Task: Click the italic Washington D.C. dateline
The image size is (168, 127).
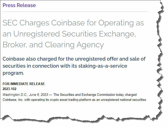Action: click(15, 95)
